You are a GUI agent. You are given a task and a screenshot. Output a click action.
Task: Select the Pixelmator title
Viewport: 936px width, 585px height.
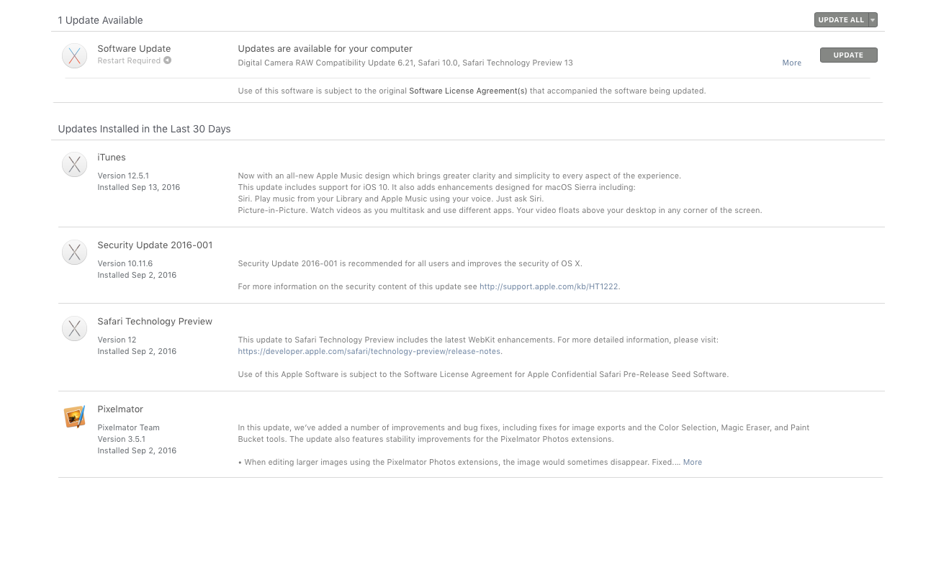120,409
